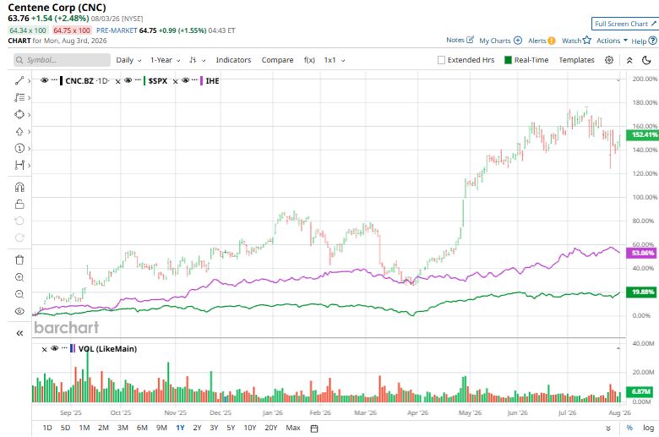Image resolution: width=659 pixels, height=437 pixels.
Task: Expand the Actions dropdown menu
Action: (612, 41)
